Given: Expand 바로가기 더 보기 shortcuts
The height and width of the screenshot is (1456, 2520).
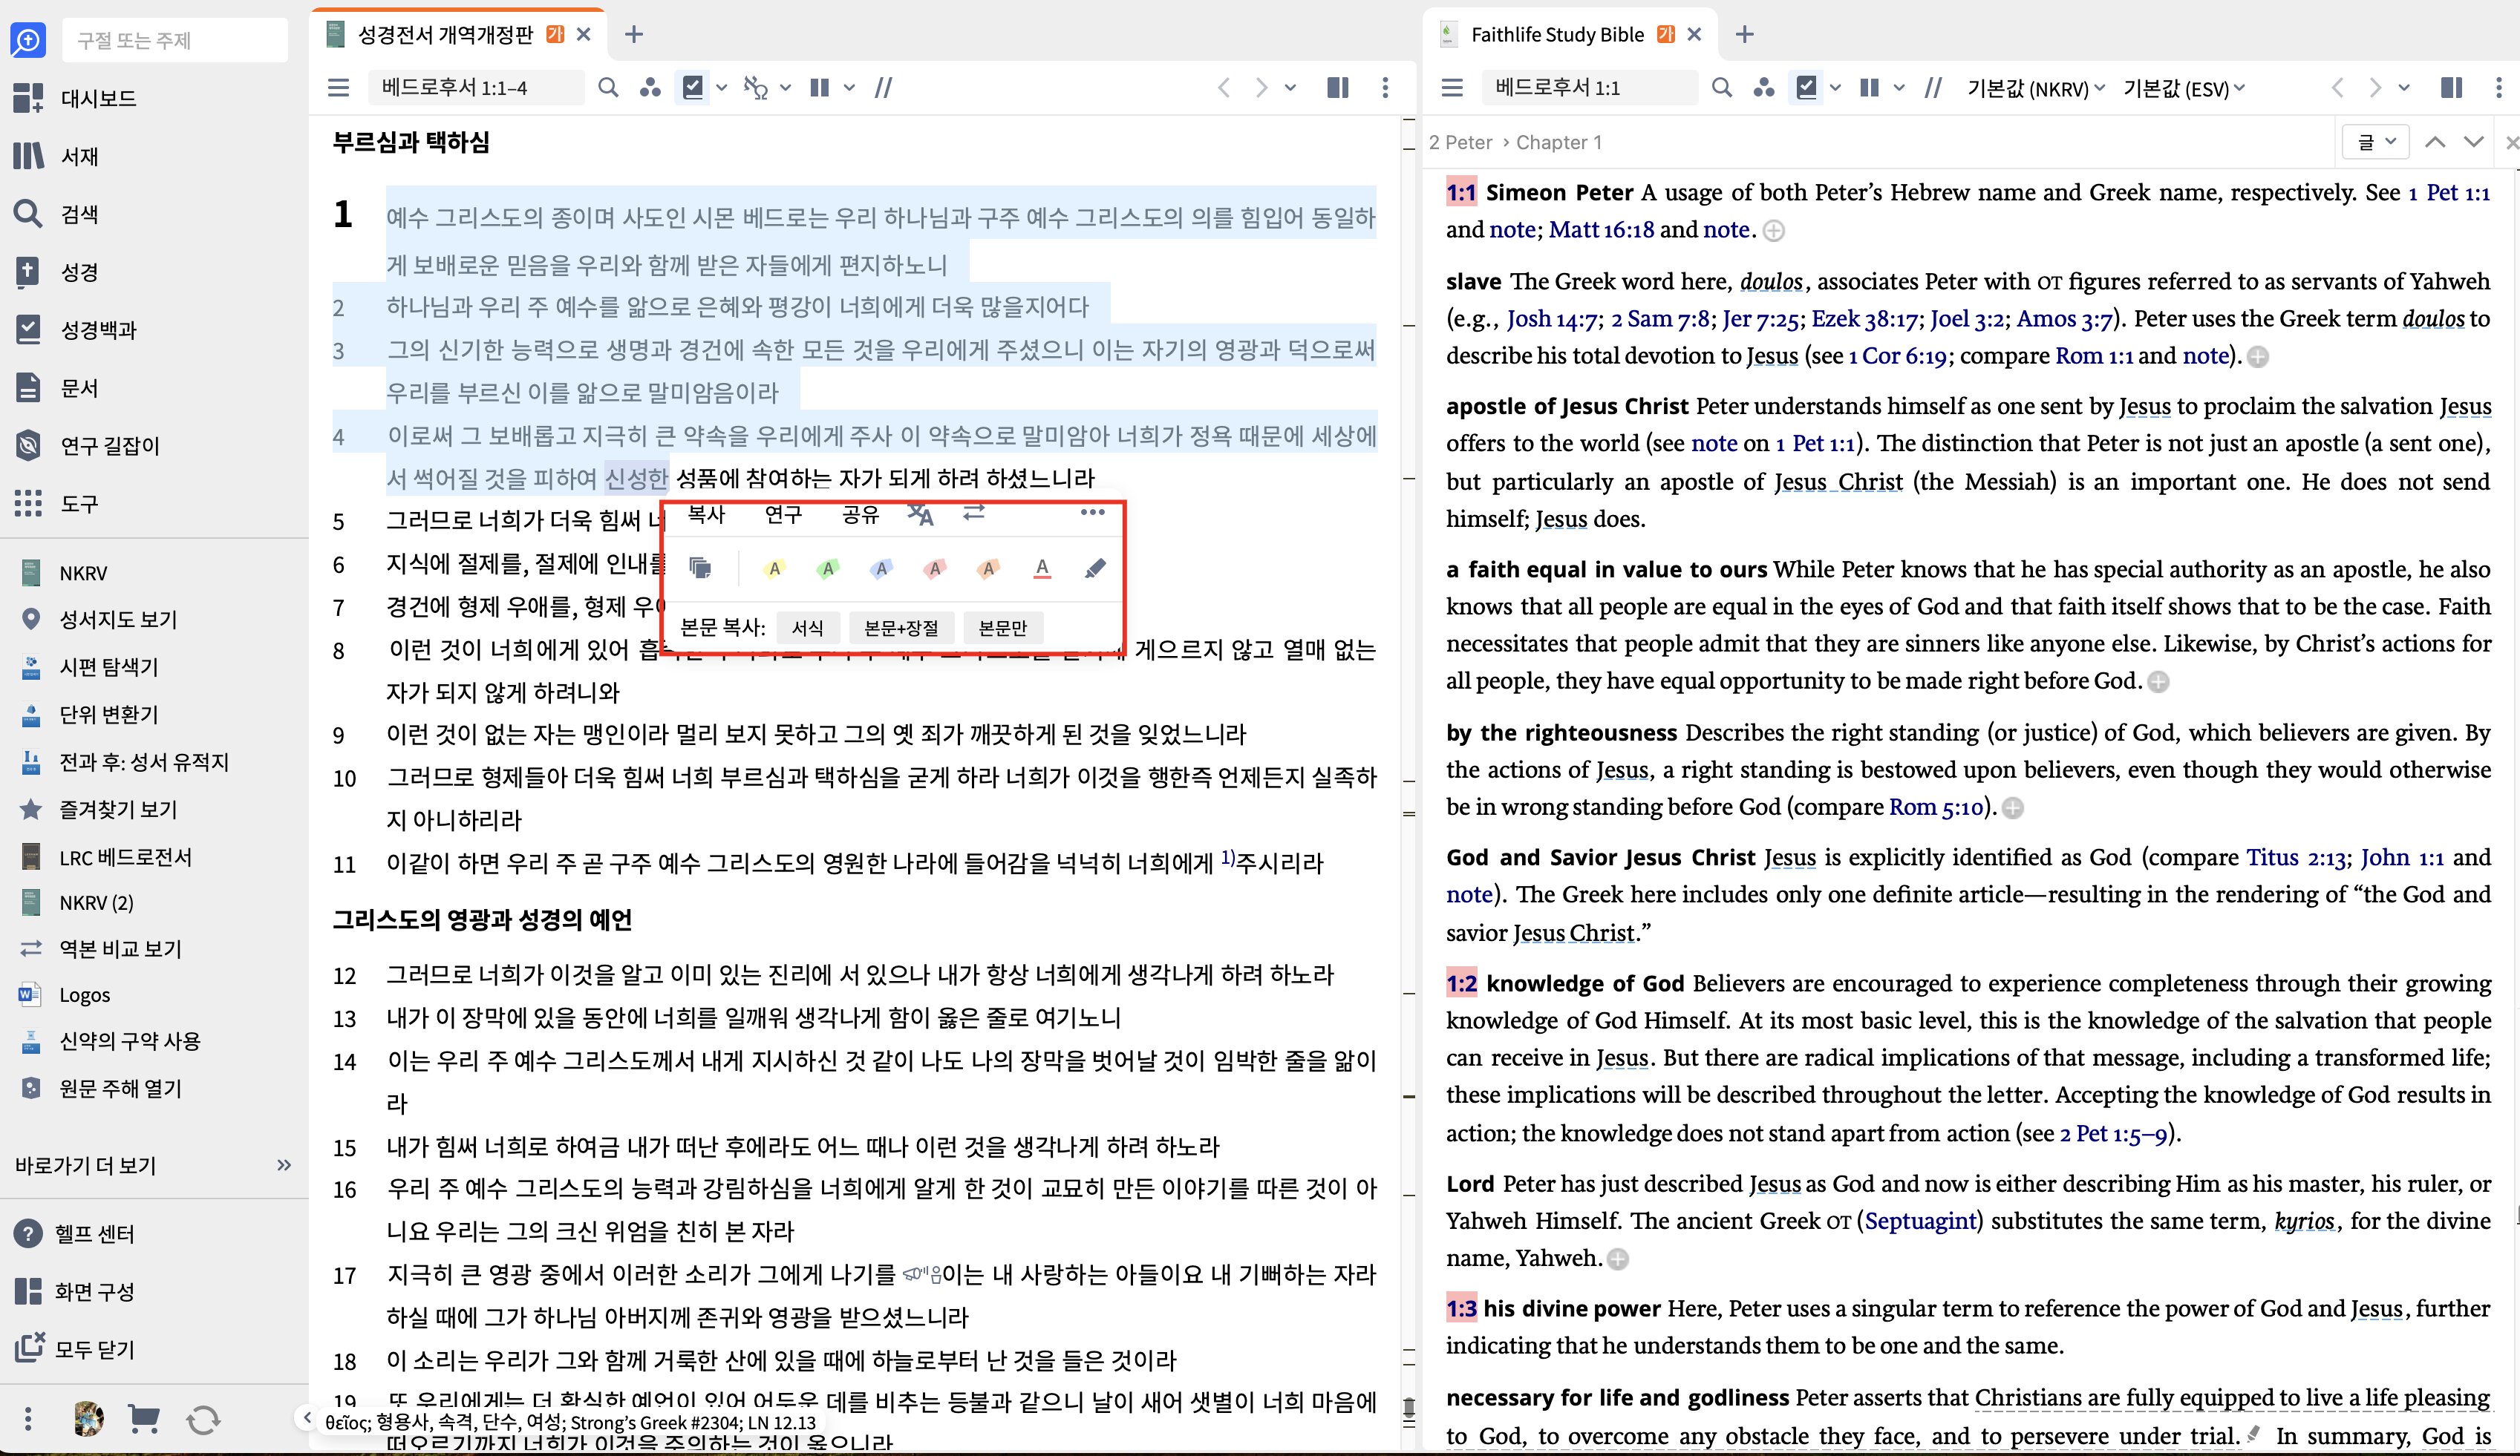Looking at the screenshot, I should coord(154,1165).
